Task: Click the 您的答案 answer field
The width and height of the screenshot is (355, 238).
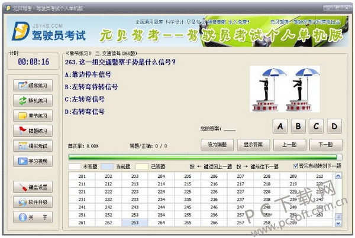Action: point(230,129)
